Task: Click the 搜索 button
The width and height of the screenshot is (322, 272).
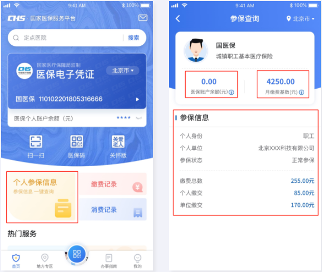Action: tap(134, 38)
